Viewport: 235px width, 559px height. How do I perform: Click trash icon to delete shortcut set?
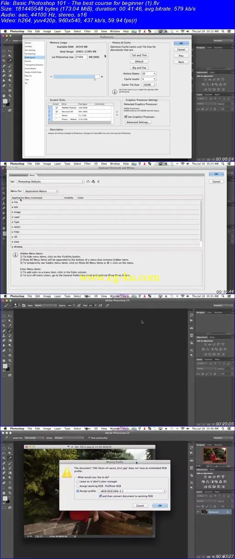(98, 182)
